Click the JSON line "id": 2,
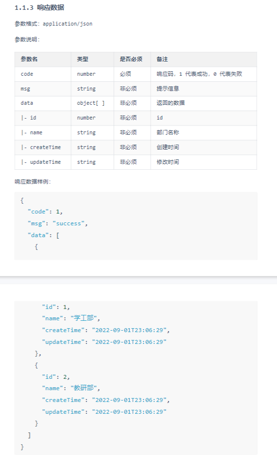Viewport: 277px width, 462px height. (x=56, y=377)
